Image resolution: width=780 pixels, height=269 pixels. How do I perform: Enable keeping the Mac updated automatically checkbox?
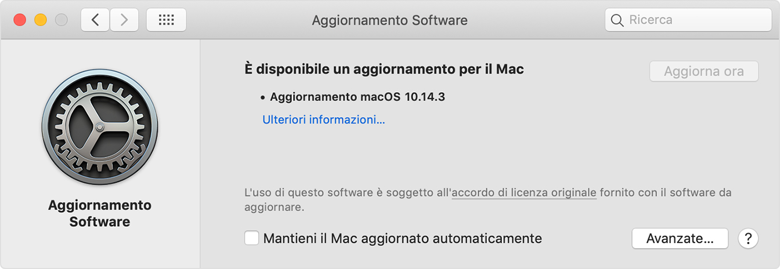(252, 238)
